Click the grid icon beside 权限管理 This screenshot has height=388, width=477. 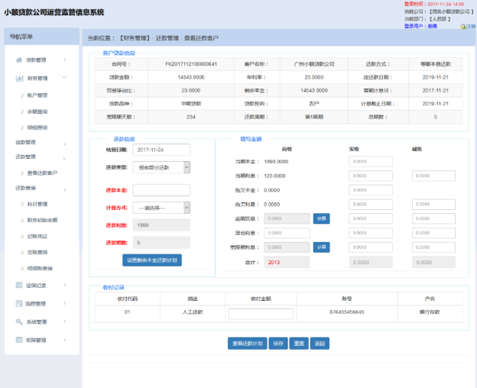coord(19,340)
